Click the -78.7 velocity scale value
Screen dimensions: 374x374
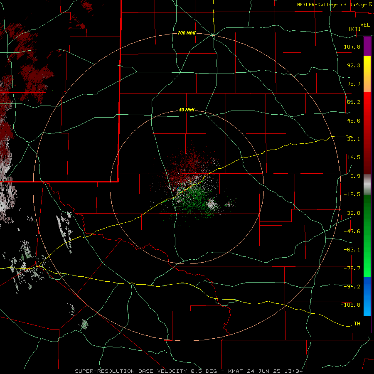tap(352, 268)
